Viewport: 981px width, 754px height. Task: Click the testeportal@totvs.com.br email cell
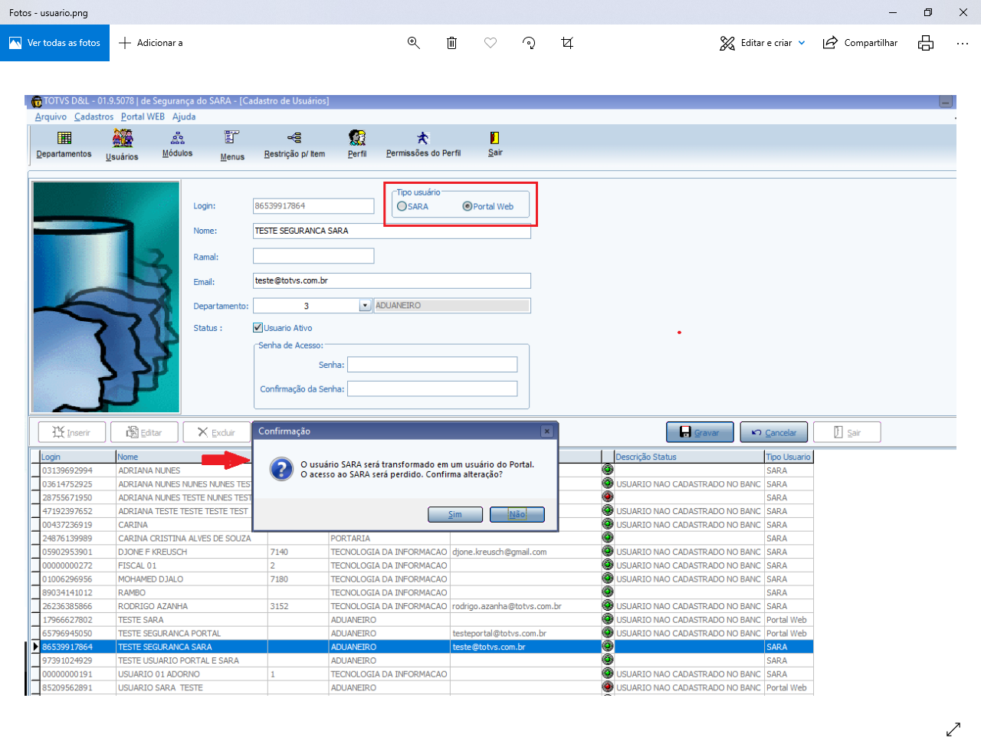[525, 634]
